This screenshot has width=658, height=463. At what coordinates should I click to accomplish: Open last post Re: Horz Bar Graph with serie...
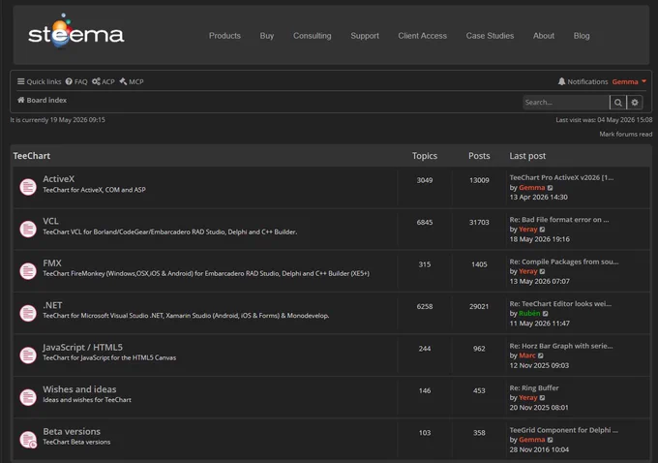(x=561, y=346)
